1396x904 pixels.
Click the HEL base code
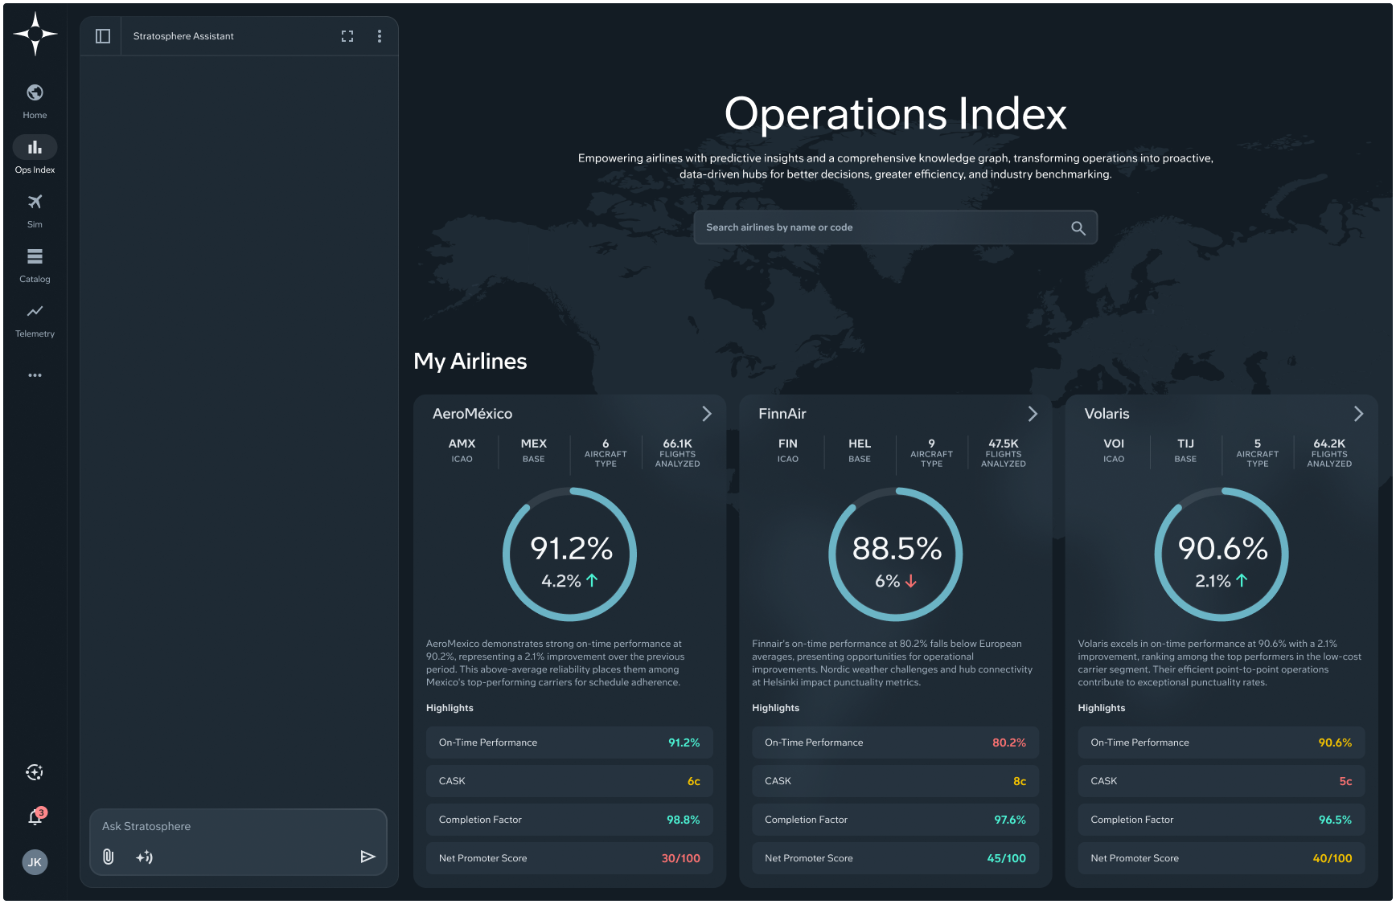859,450
